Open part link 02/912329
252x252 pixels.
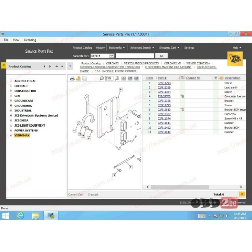click(164, 88)
